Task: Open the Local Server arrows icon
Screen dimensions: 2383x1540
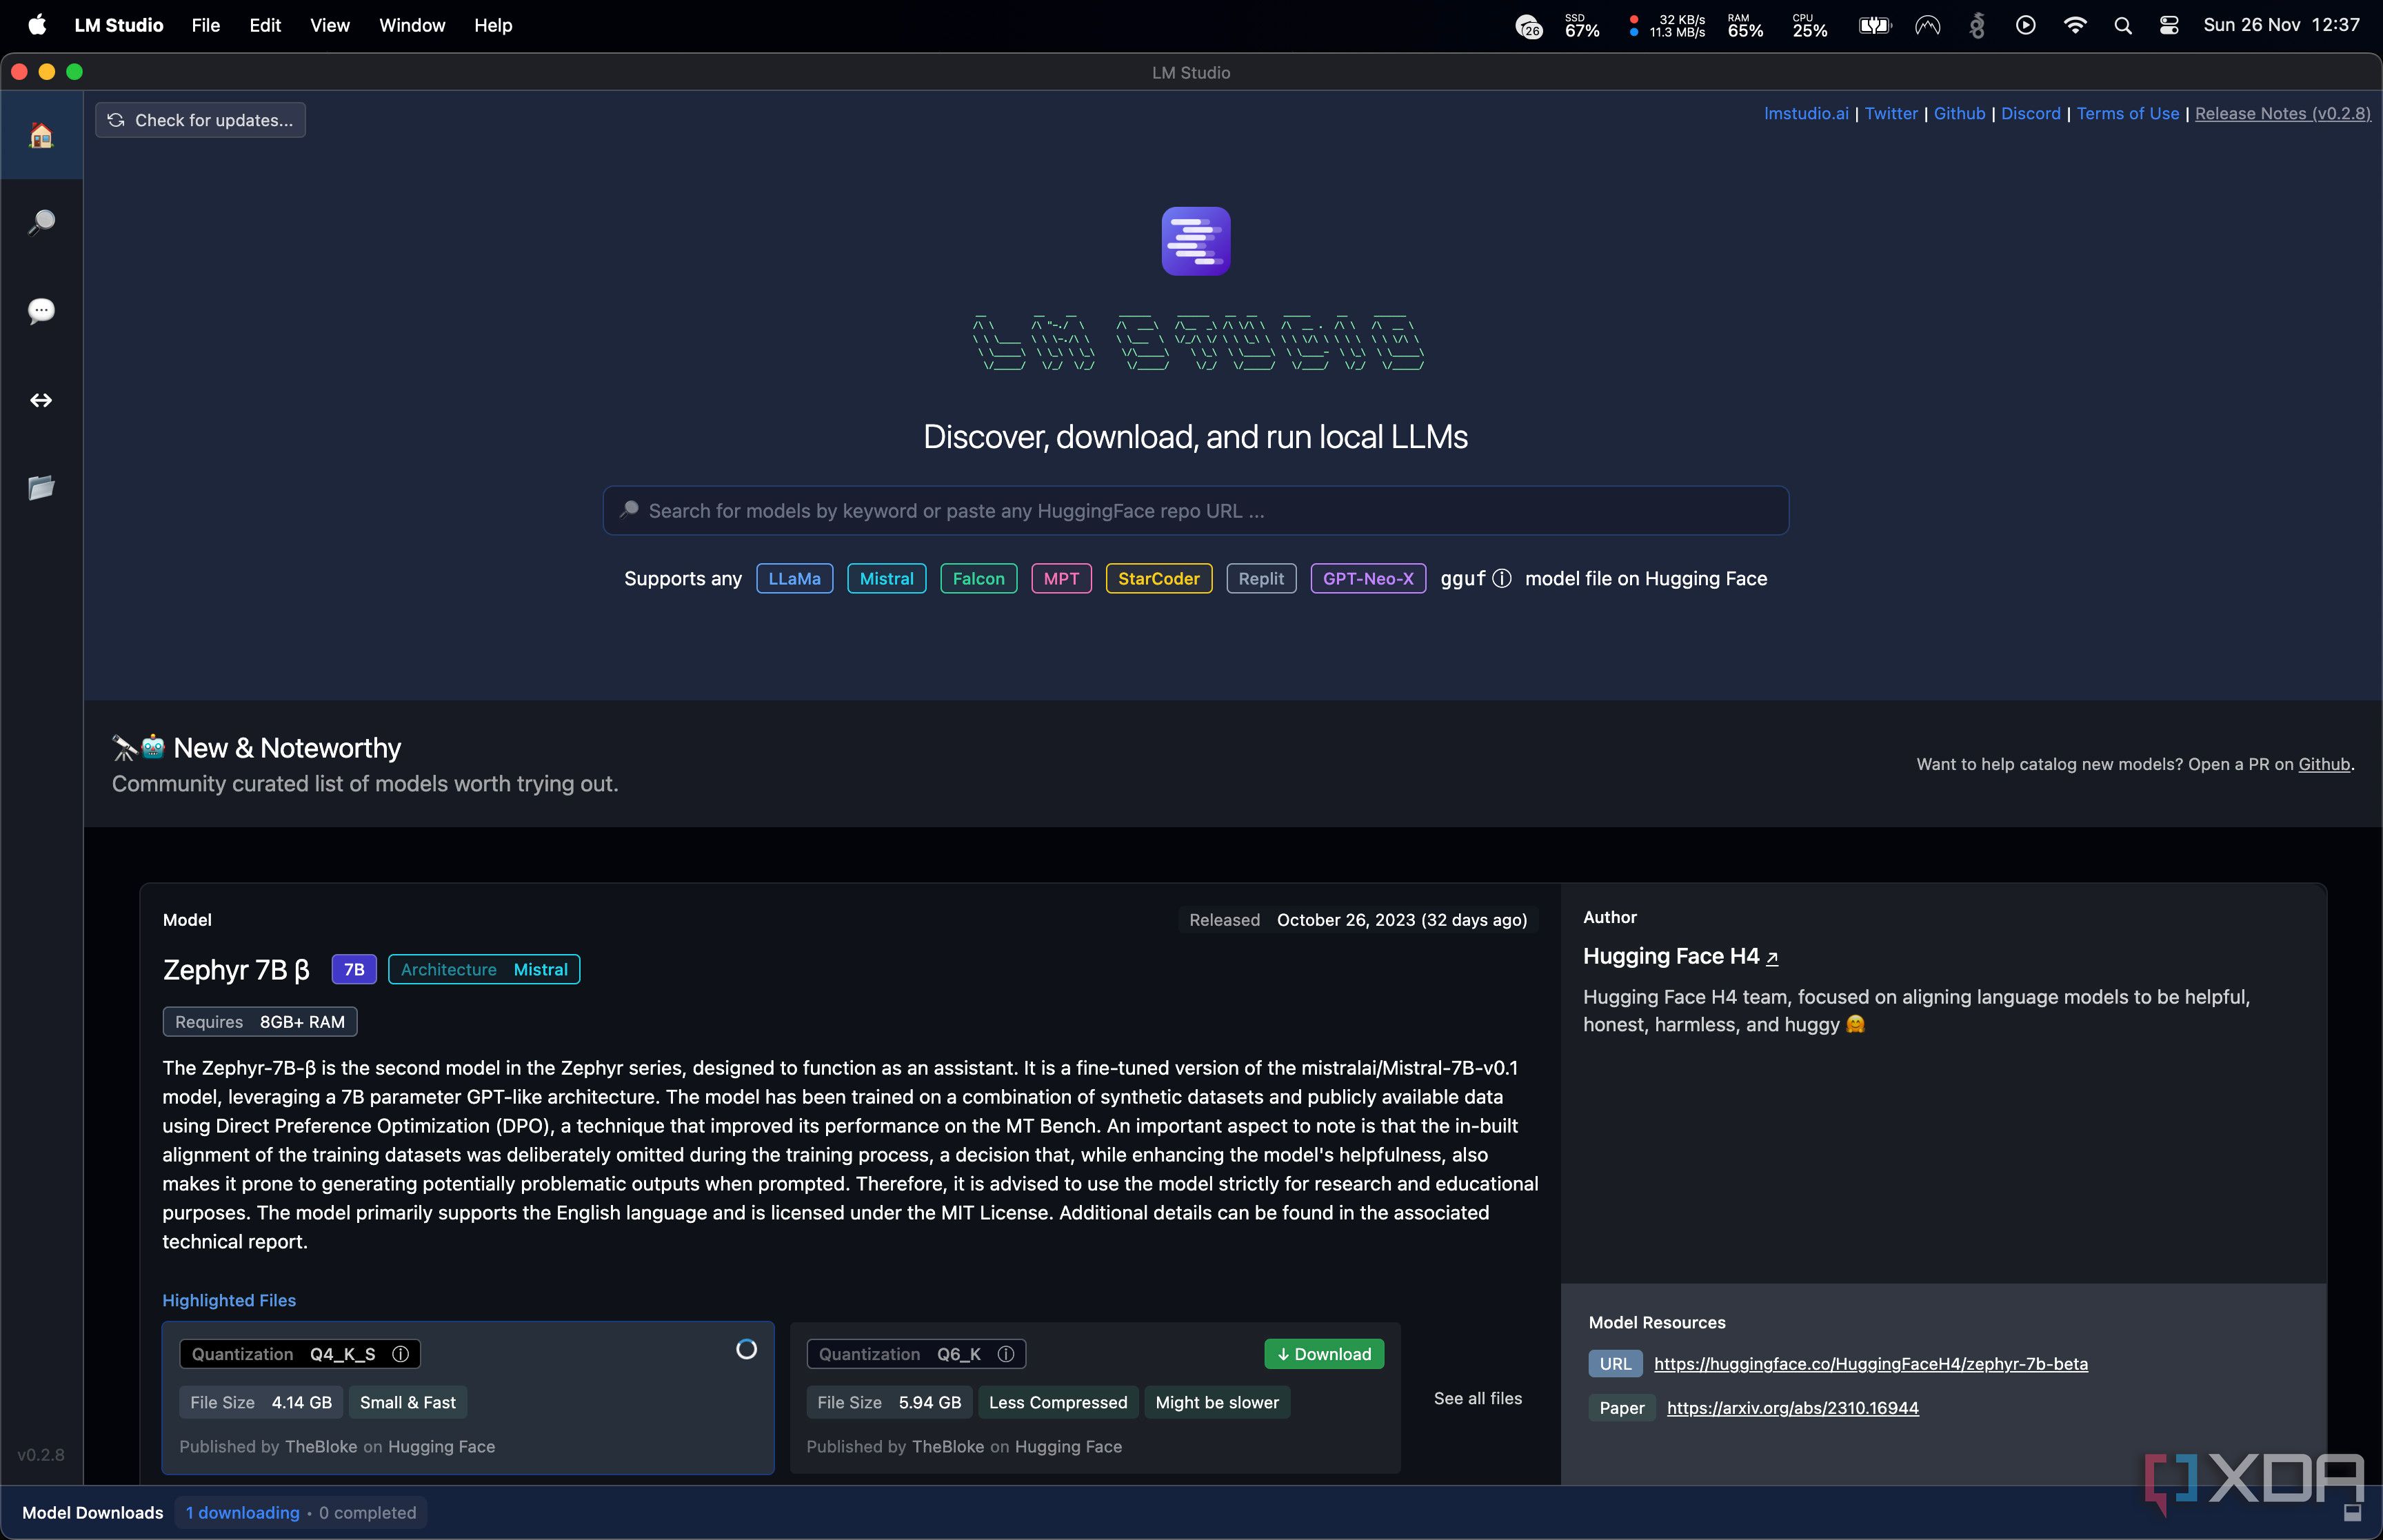Action: pyautogui.click(x=41, y=400)
